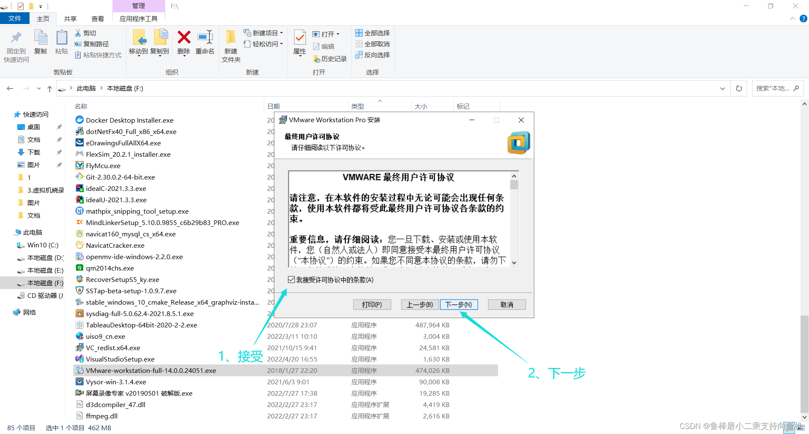Click the license text scrollbar thumb

514,185
